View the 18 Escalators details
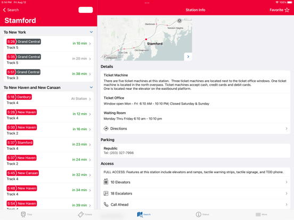 click(195, 193)
